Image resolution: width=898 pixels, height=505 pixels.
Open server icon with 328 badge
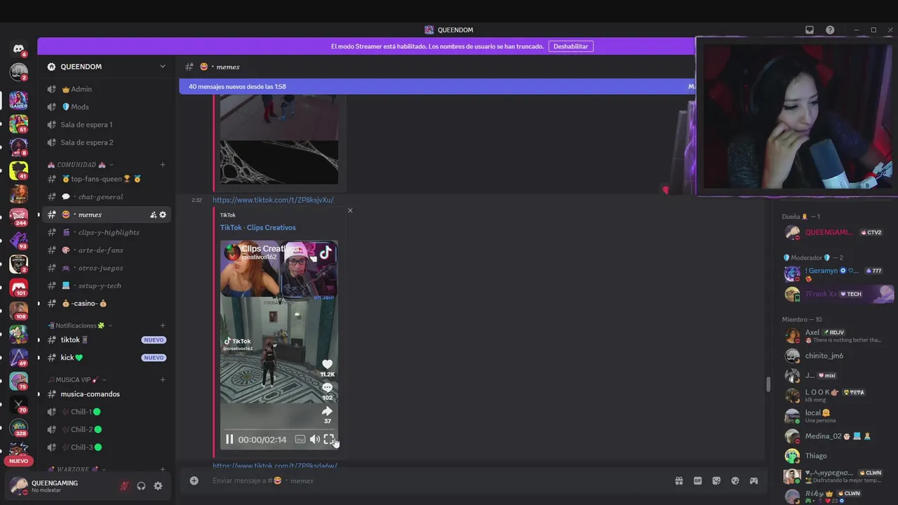[18, 428]
